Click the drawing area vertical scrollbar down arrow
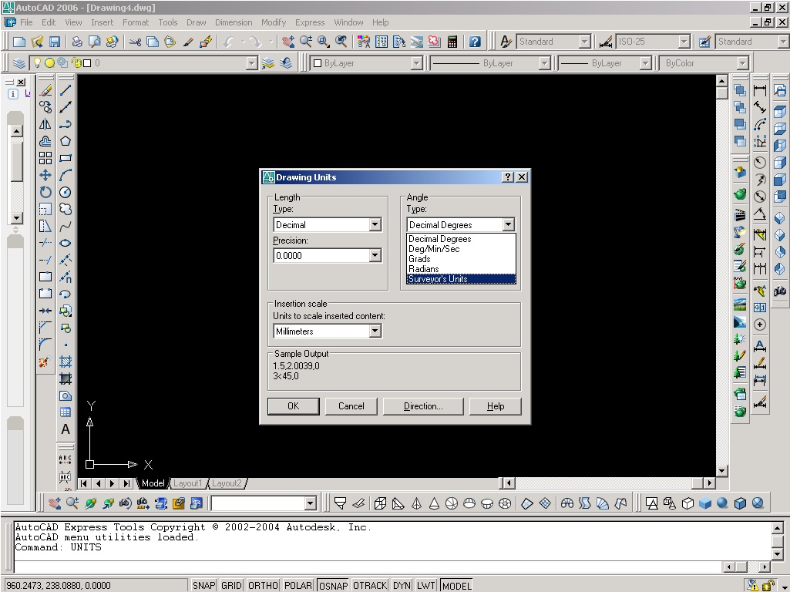This screenshot has width=790, height=592. [x=721, y=471]
